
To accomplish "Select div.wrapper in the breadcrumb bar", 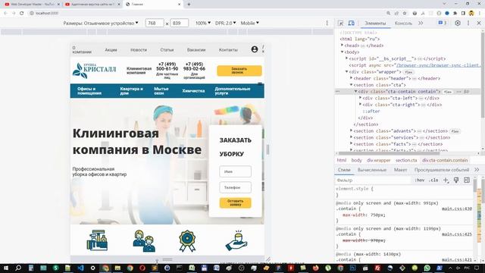I will 379,160.
